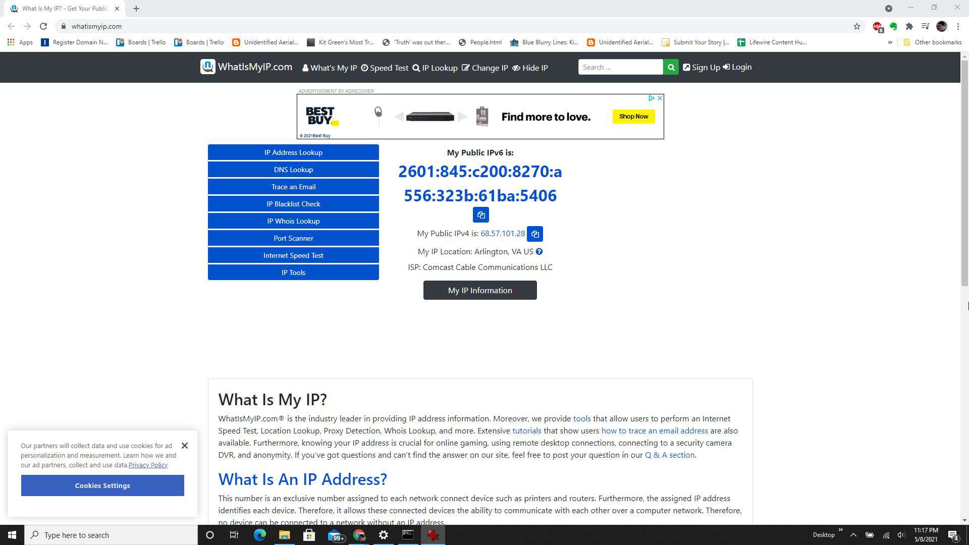Viewport: 969px width, 545px height.
Task: Click the Cookies Settings toggle
Action: (102, 486)
